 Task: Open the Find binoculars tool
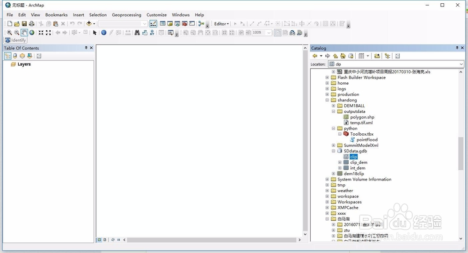[x=137, y=33]
